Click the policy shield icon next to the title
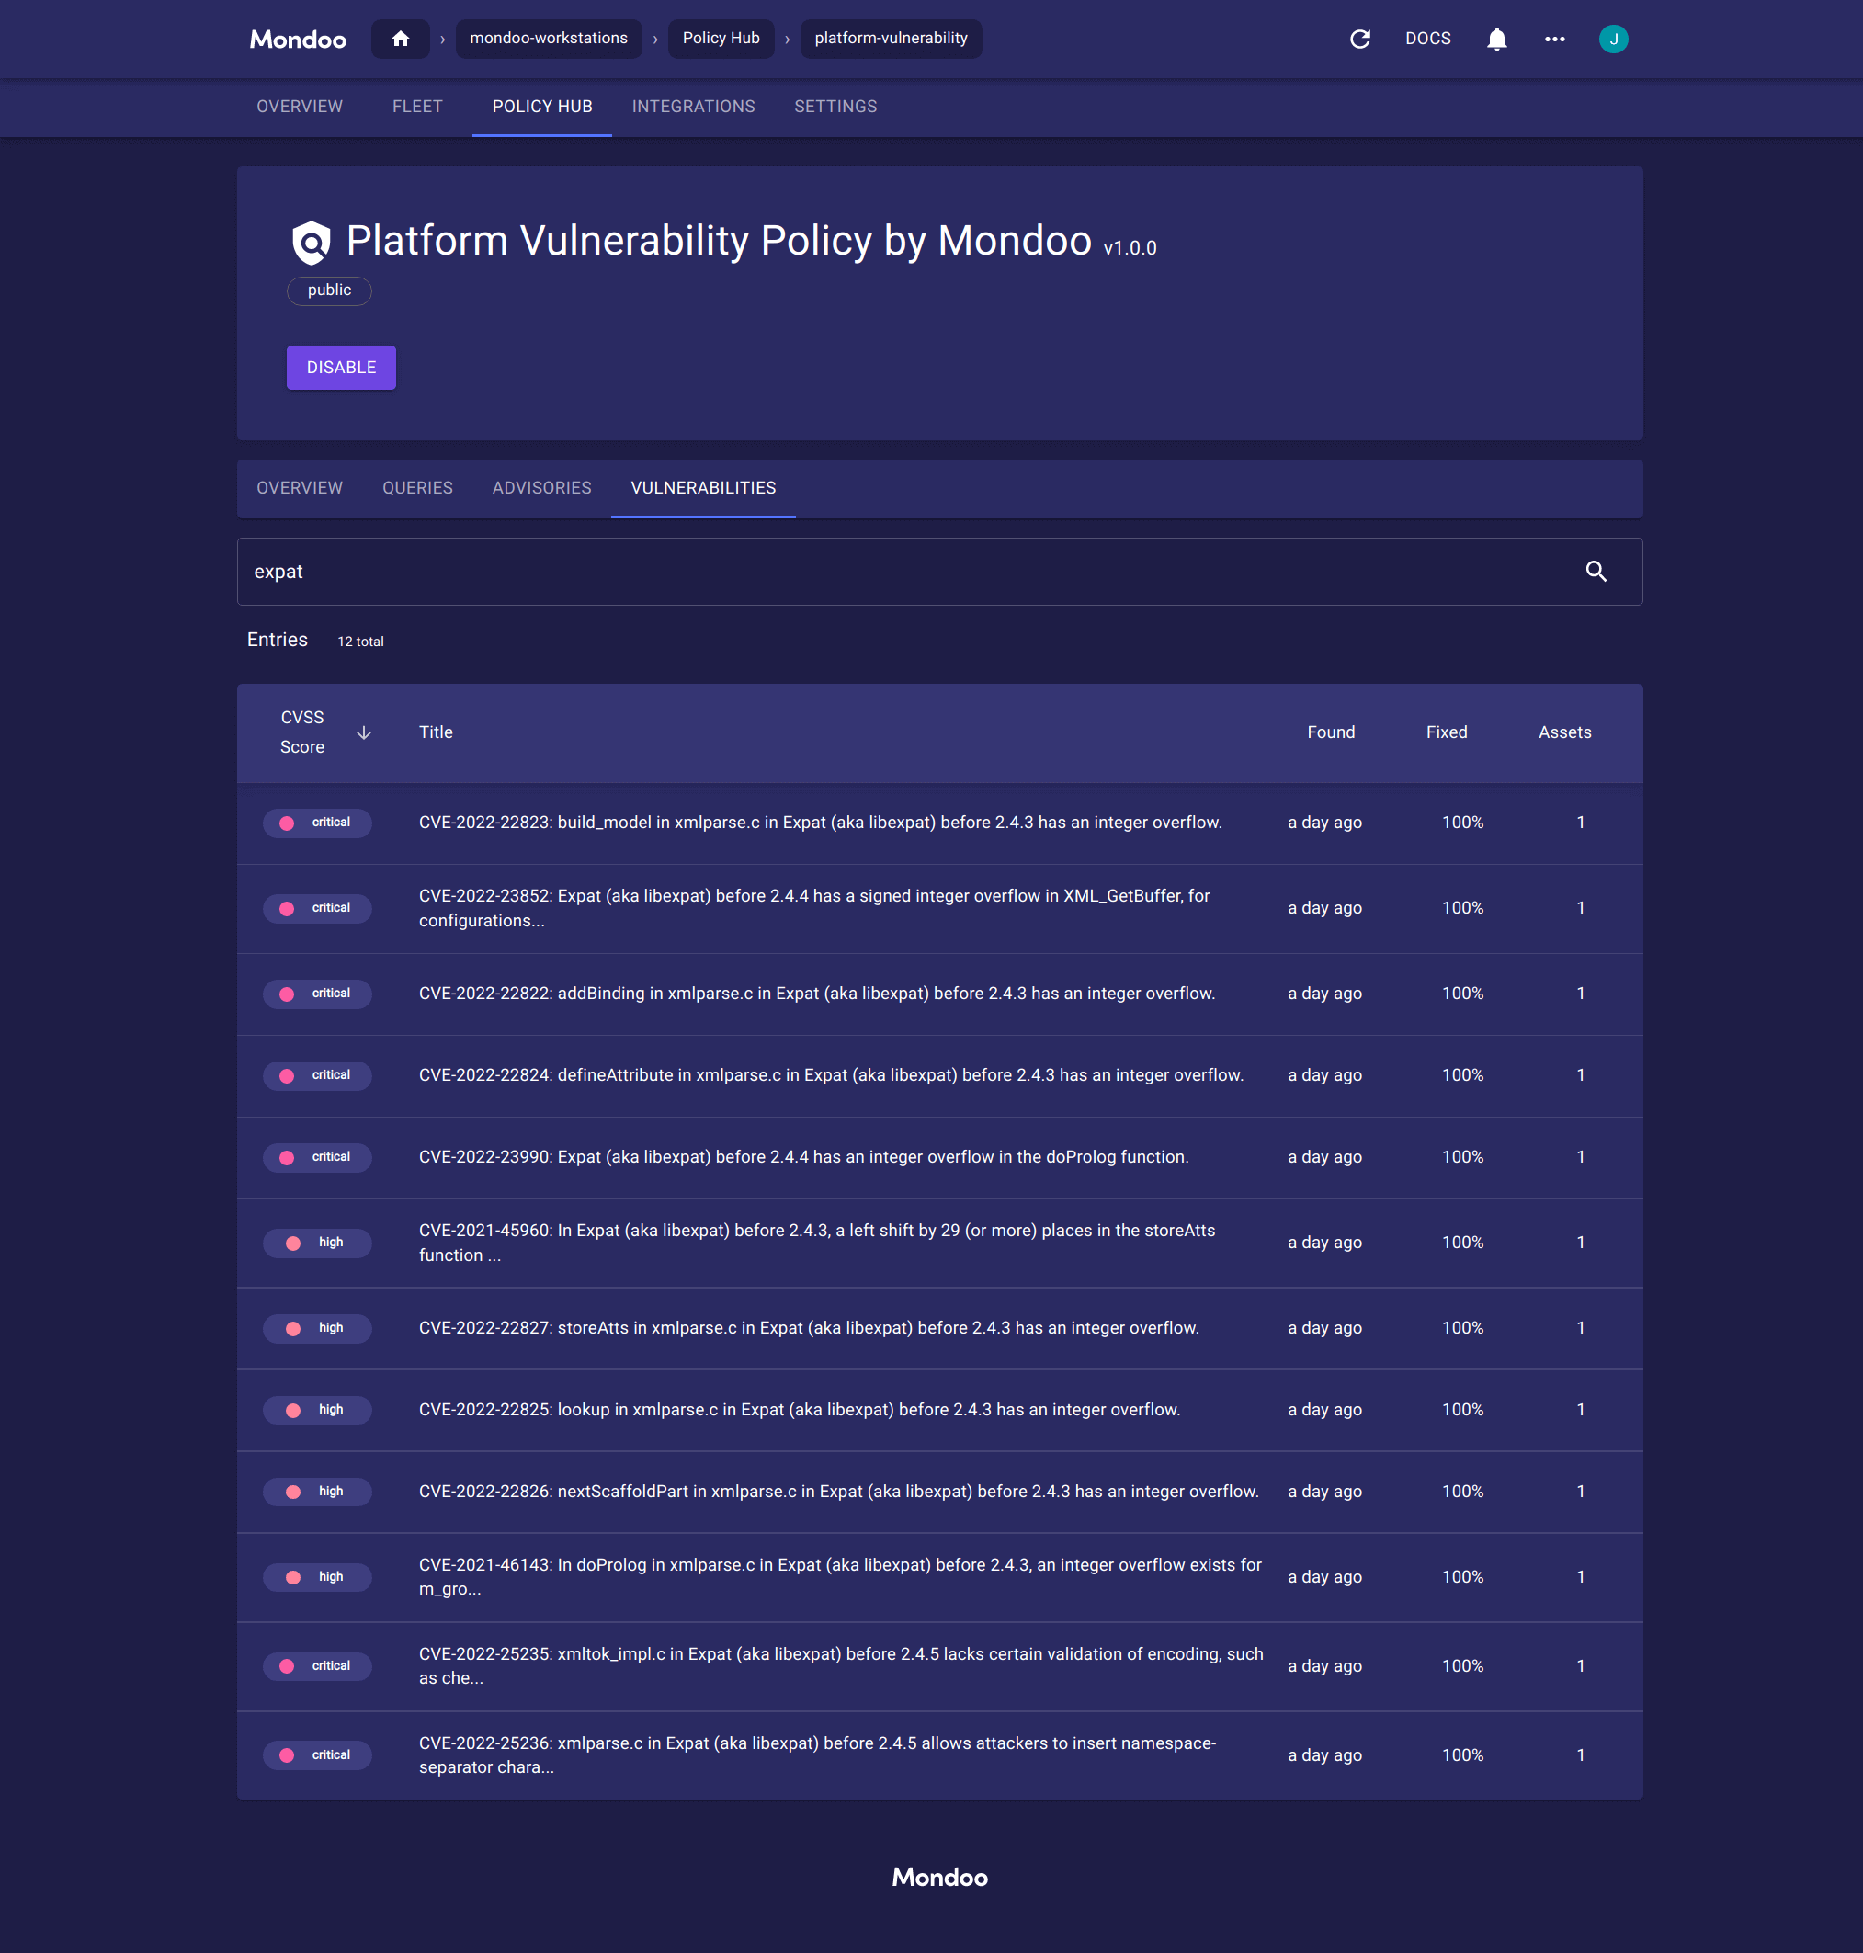This screenshot has height=1953, width=1863. pos(310,242)
